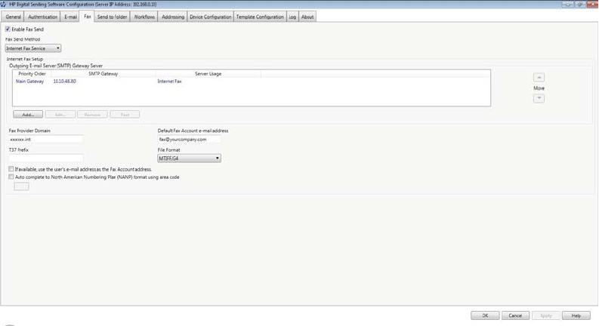Open the Template Configuration tab
Screen dimensions: 599x326
point(260,17)
